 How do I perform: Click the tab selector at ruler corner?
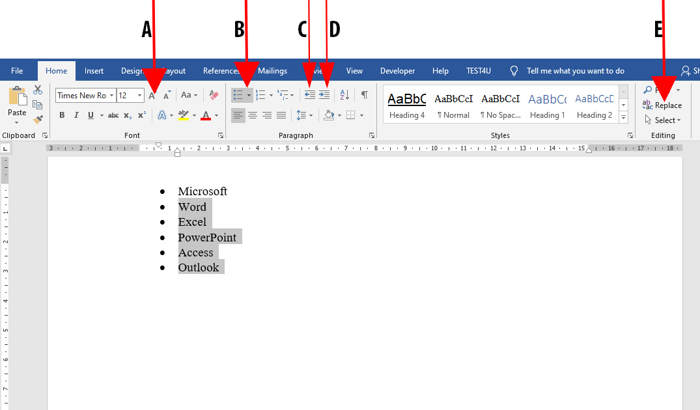5,148
